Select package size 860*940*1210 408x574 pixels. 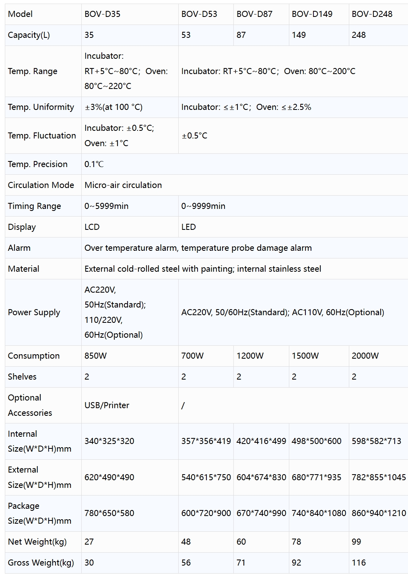pyautogui.click(x=379, y=513)
